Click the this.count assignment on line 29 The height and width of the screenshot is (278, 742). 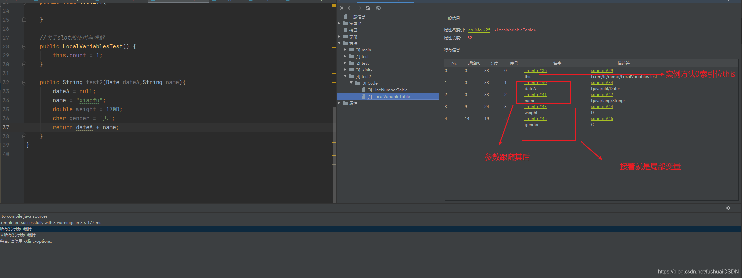coord(77,55)
